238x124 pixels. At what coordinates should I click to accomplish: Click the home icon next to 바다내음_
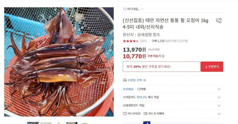pyautogui.click(x=125, y=9)
